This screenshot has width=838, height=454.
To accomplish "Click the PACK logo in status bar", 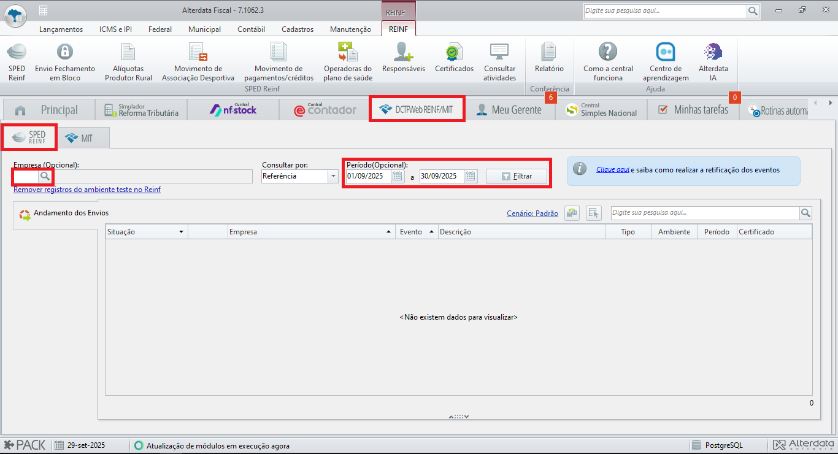I will tap(25, 445).
